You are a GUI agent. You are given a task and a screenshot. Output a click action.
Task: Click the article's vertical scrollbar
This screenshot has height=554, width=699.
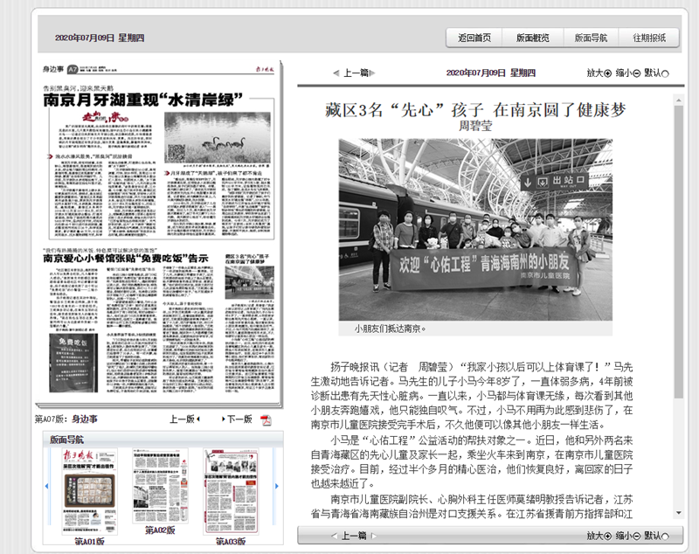click(x=678, y=306)
